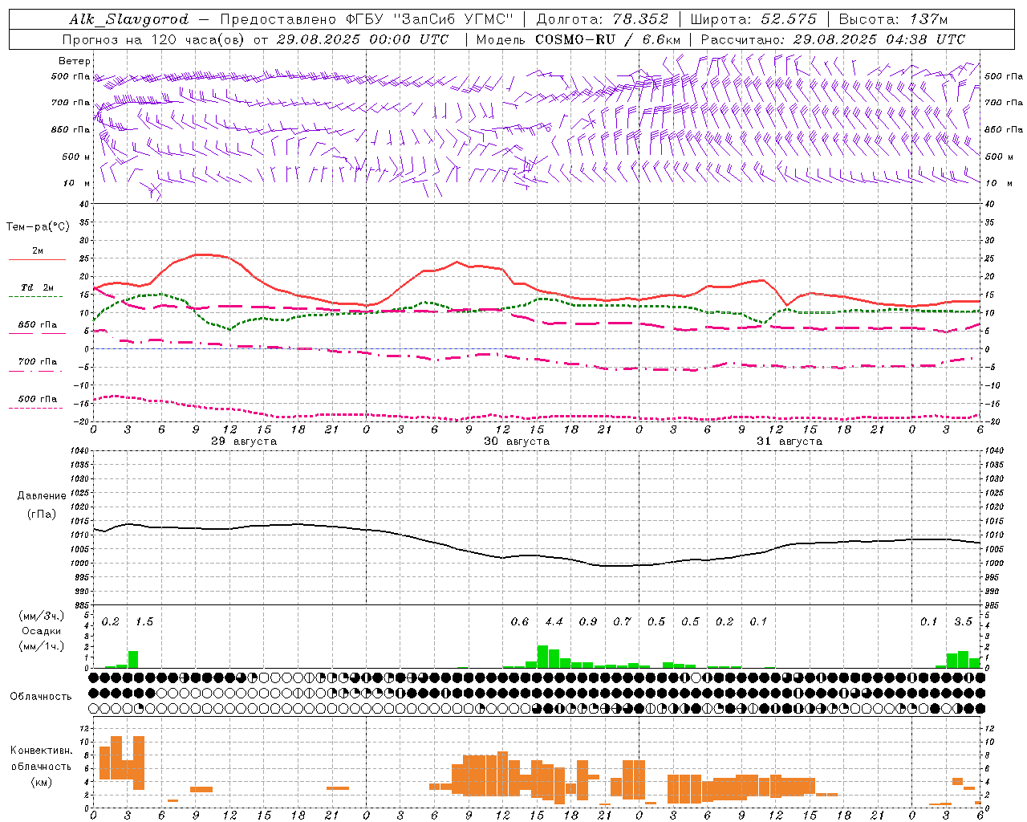Select the peak precipitation amount "4.4"

pos(554,621)
